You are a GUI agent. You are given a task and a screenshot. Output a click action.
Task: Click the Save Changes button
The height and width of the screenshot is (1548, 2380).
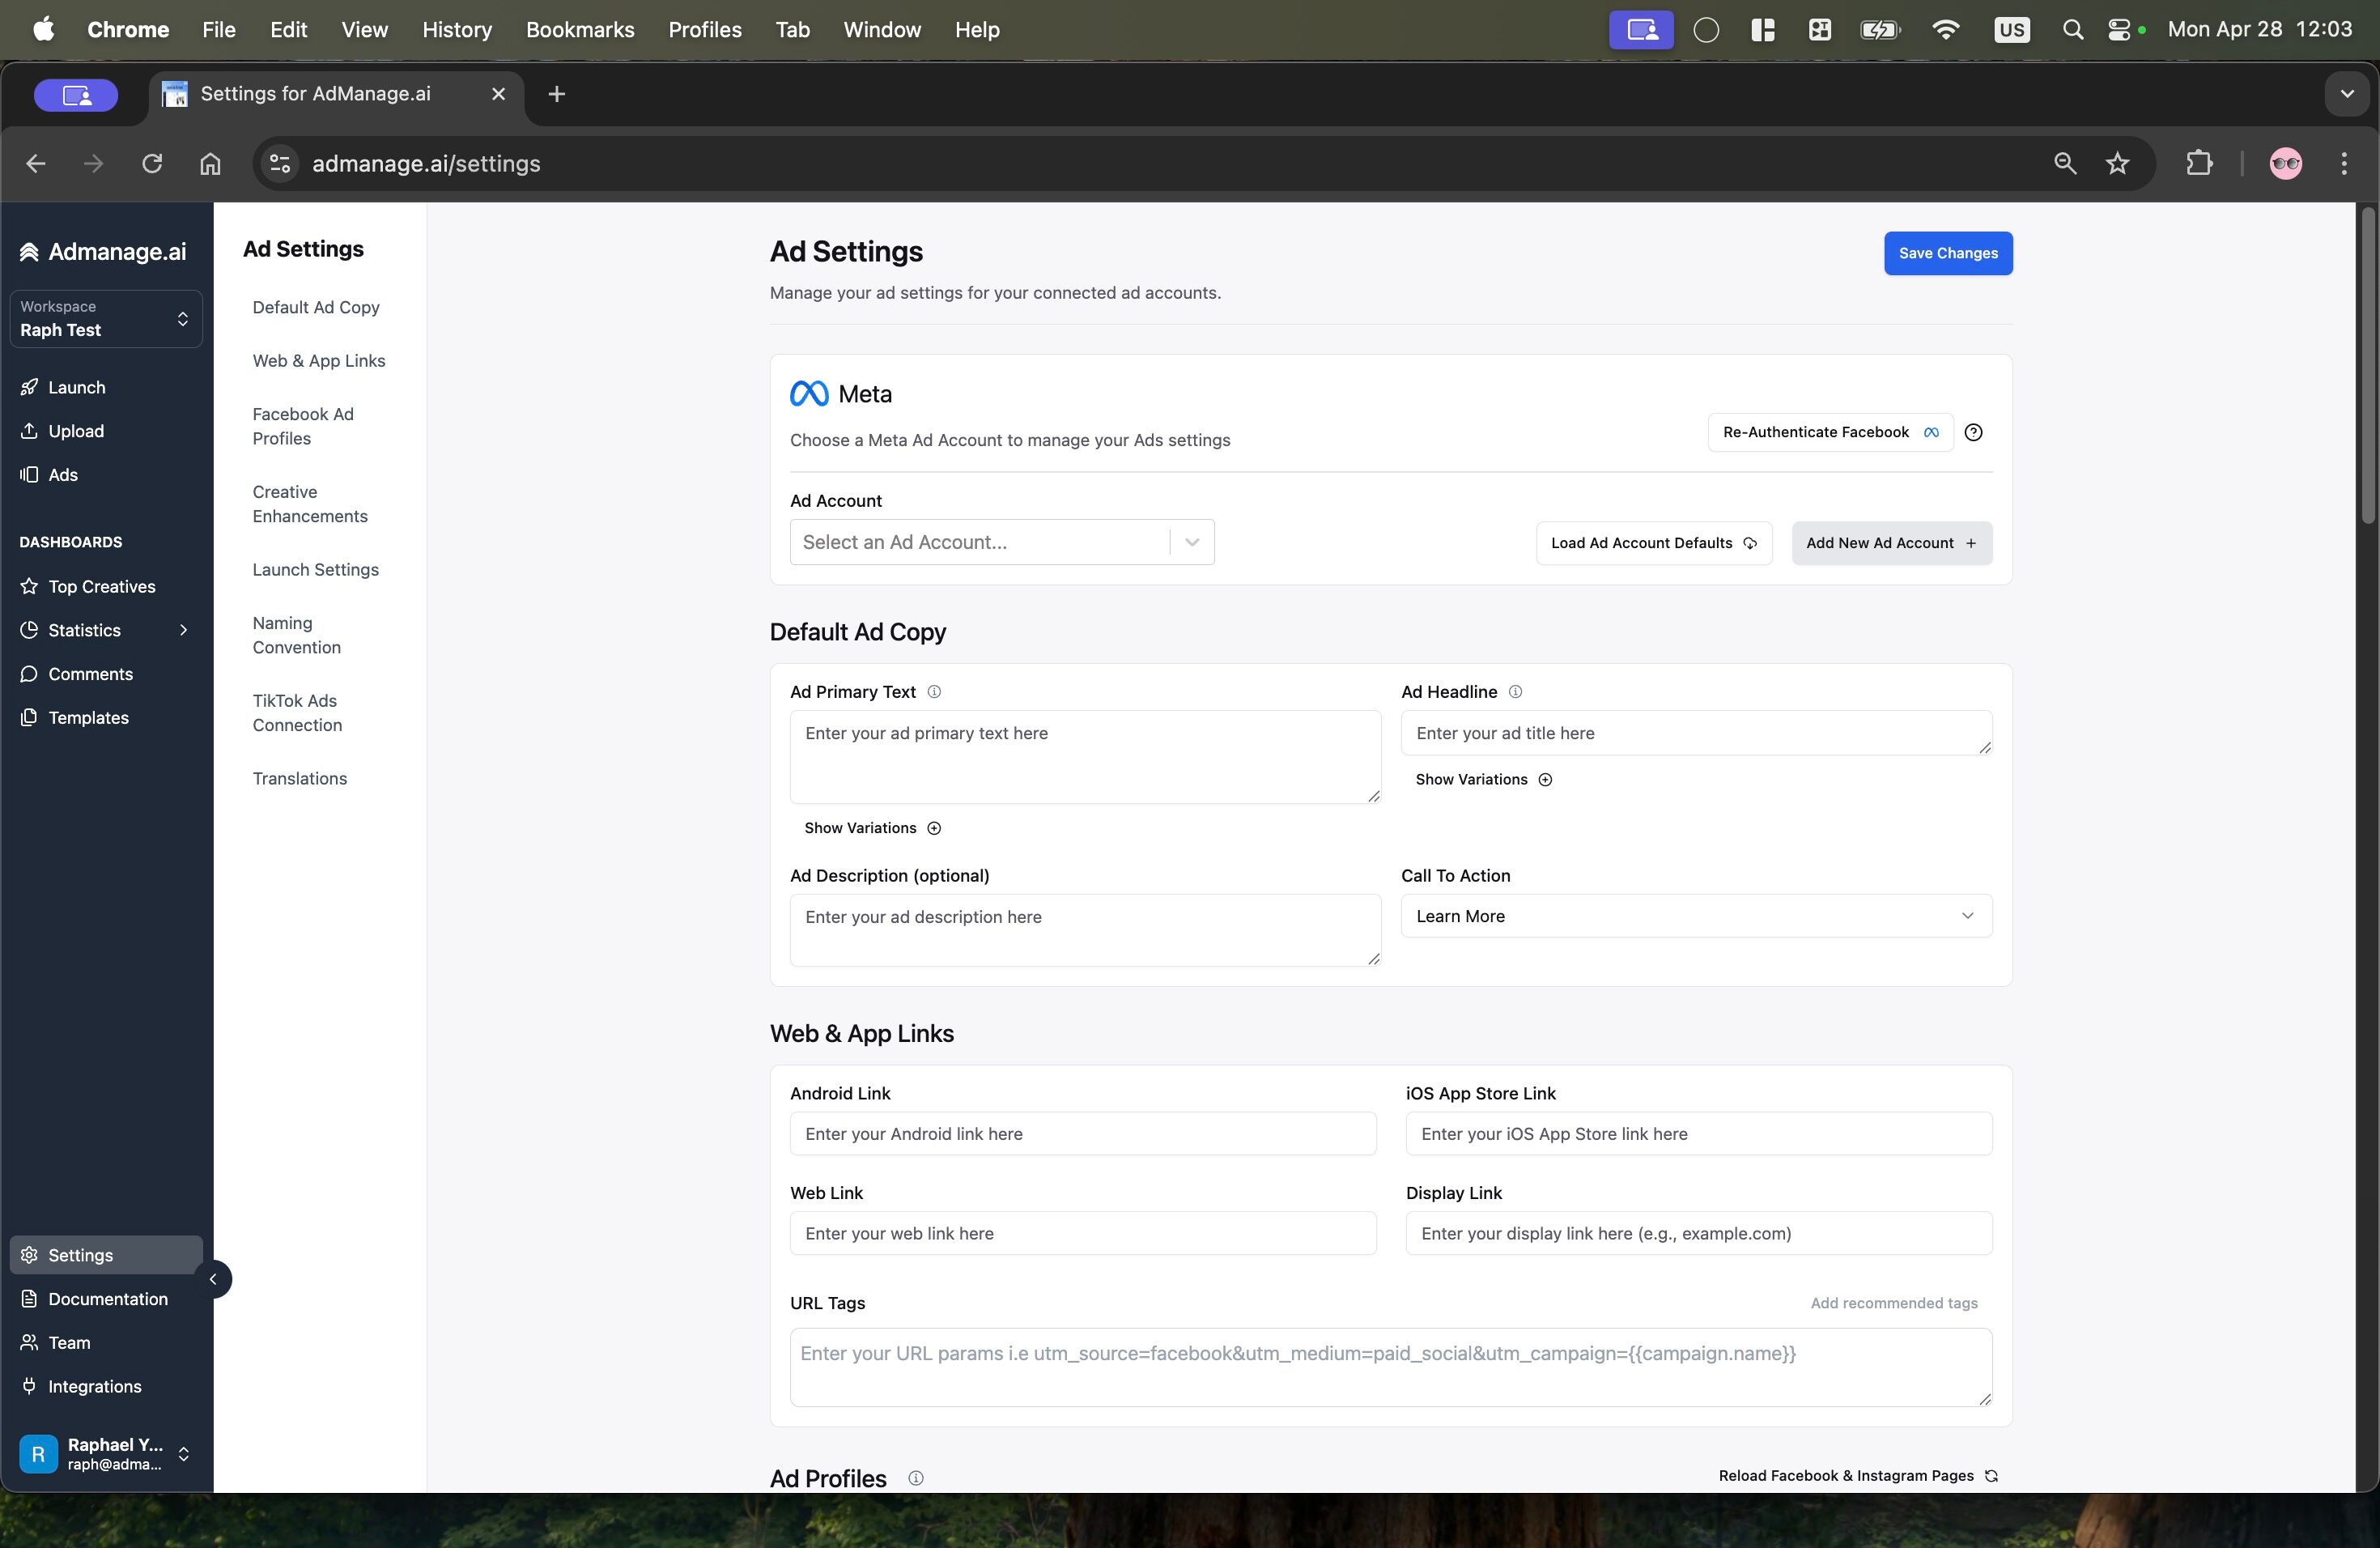pyautogui.click(x=1947, y=253)
